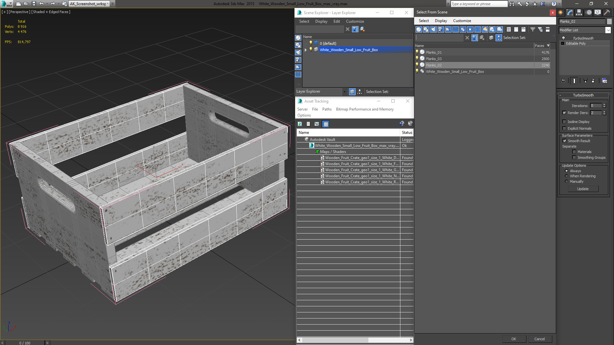Image resolution: width=614 pixels, height=345 pixels.
Task: Open Display menu in Select From Scene
Action: [441, 21]
